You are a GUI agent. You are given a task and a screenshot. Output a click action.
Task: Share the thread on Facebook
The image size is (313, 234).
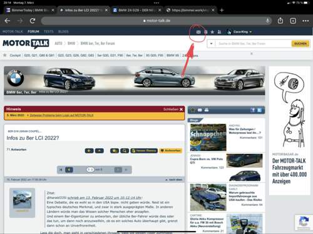click(253, 110)
